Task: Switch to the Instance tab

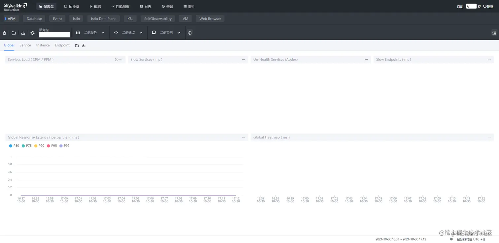Action: point(43,45)
